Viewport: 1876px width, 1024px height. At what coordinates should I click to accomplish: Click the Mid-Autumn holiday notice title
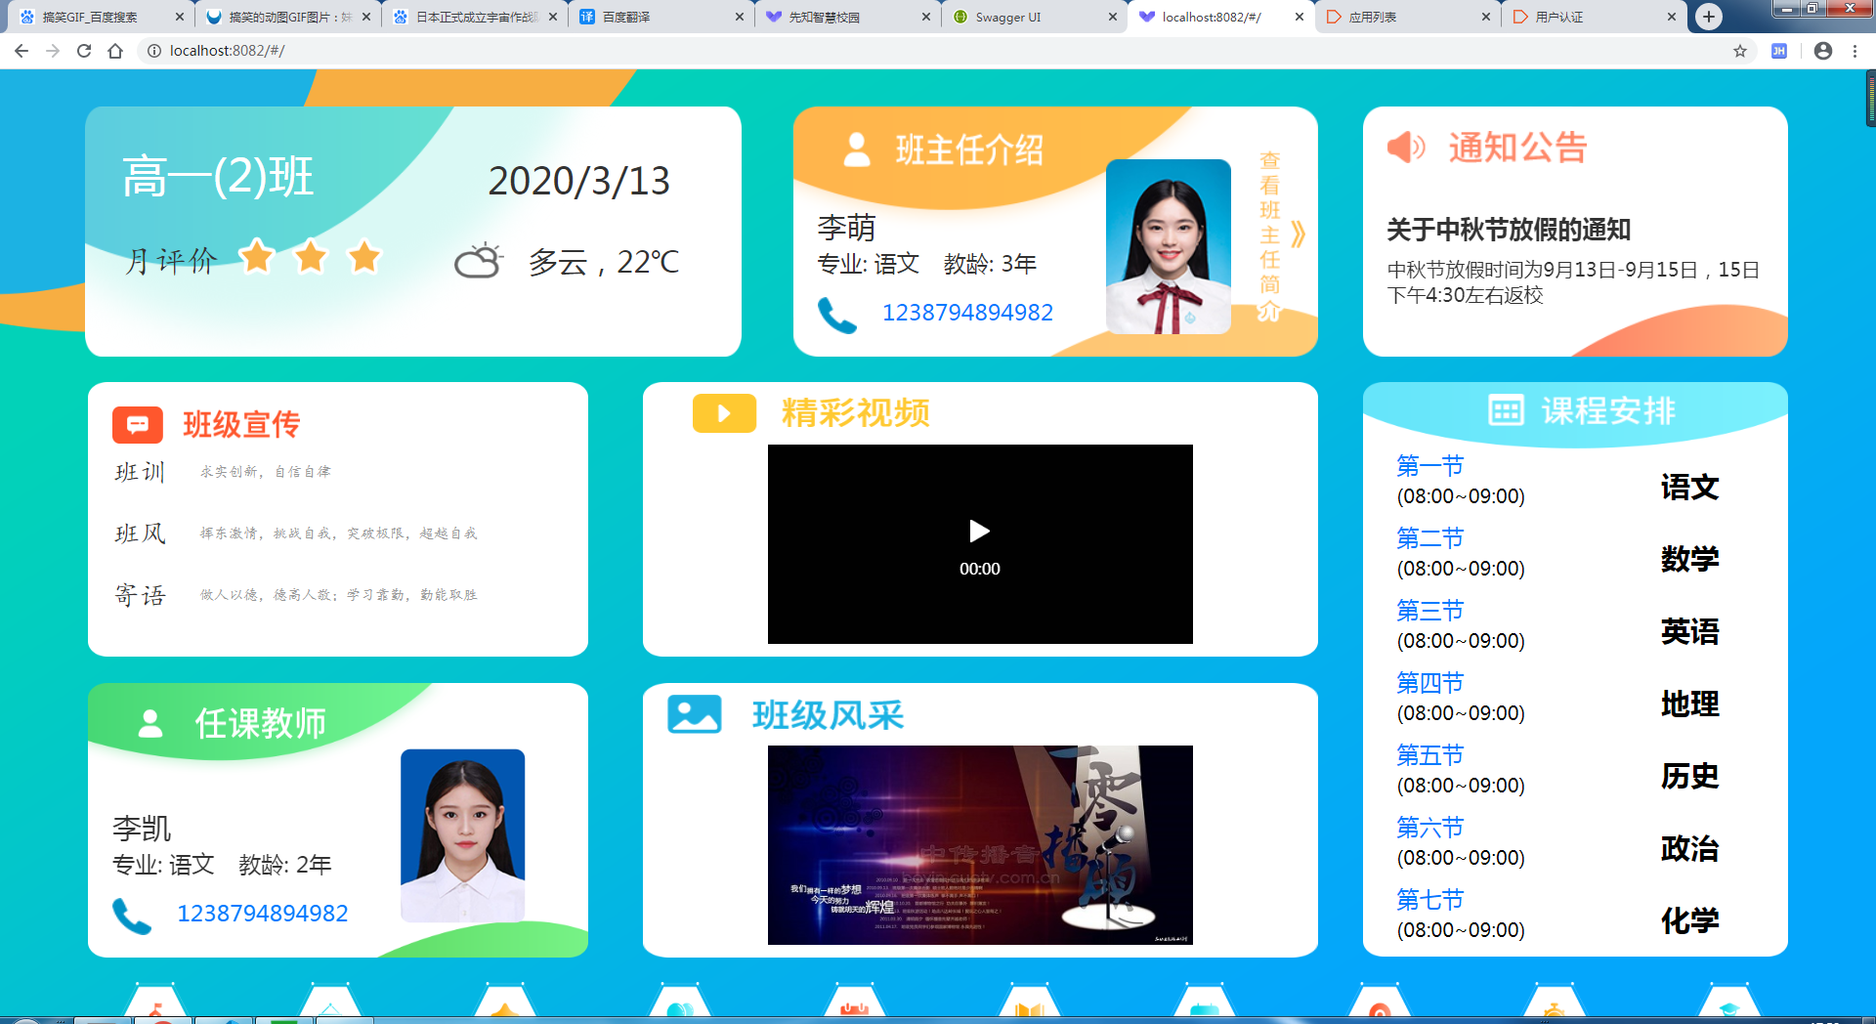(1509, 230)
